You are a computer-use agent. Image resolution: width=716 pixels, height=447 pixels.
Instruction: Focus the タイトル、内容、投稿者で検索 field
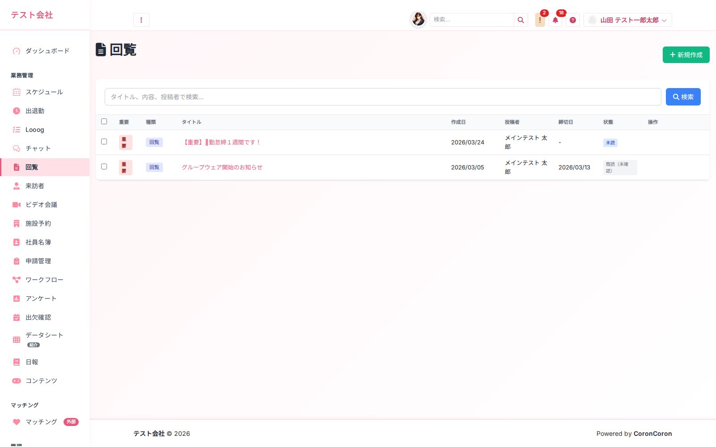tap(383, 97)
